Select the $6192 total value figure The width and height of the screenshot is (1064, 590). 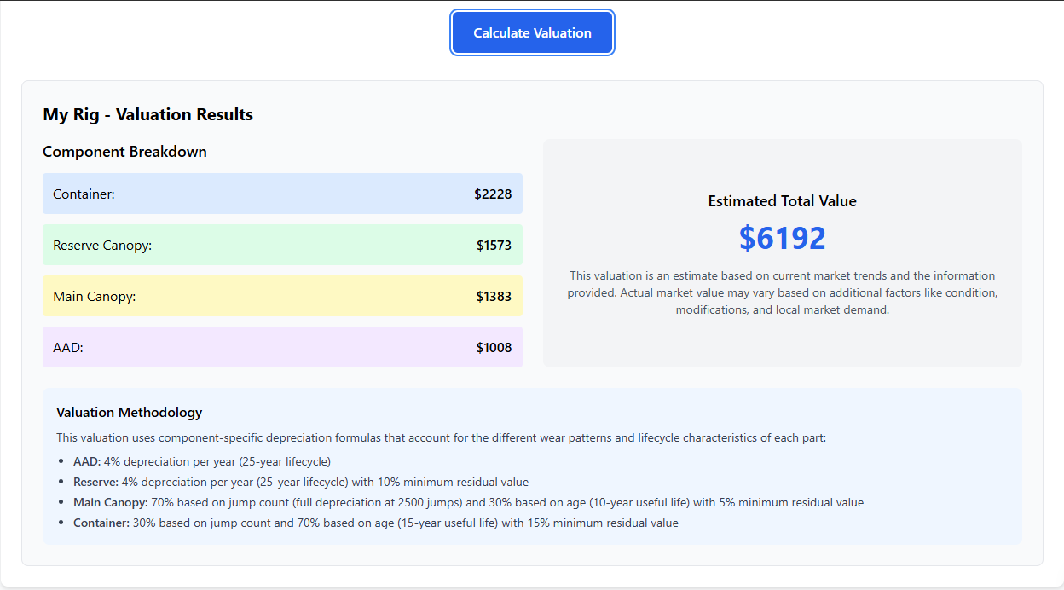[x=782, y=238]
